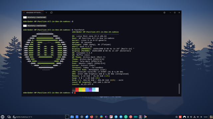Viewport: 213px width, 119px height.
Task: Maximize the Tabby terminal window
Action: click(175, 13)
